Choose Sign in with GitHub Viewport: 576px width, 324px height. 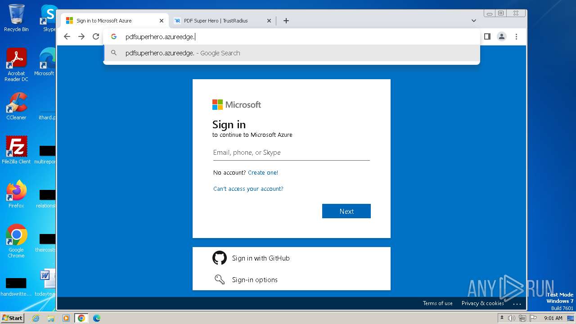coord(292,258)
